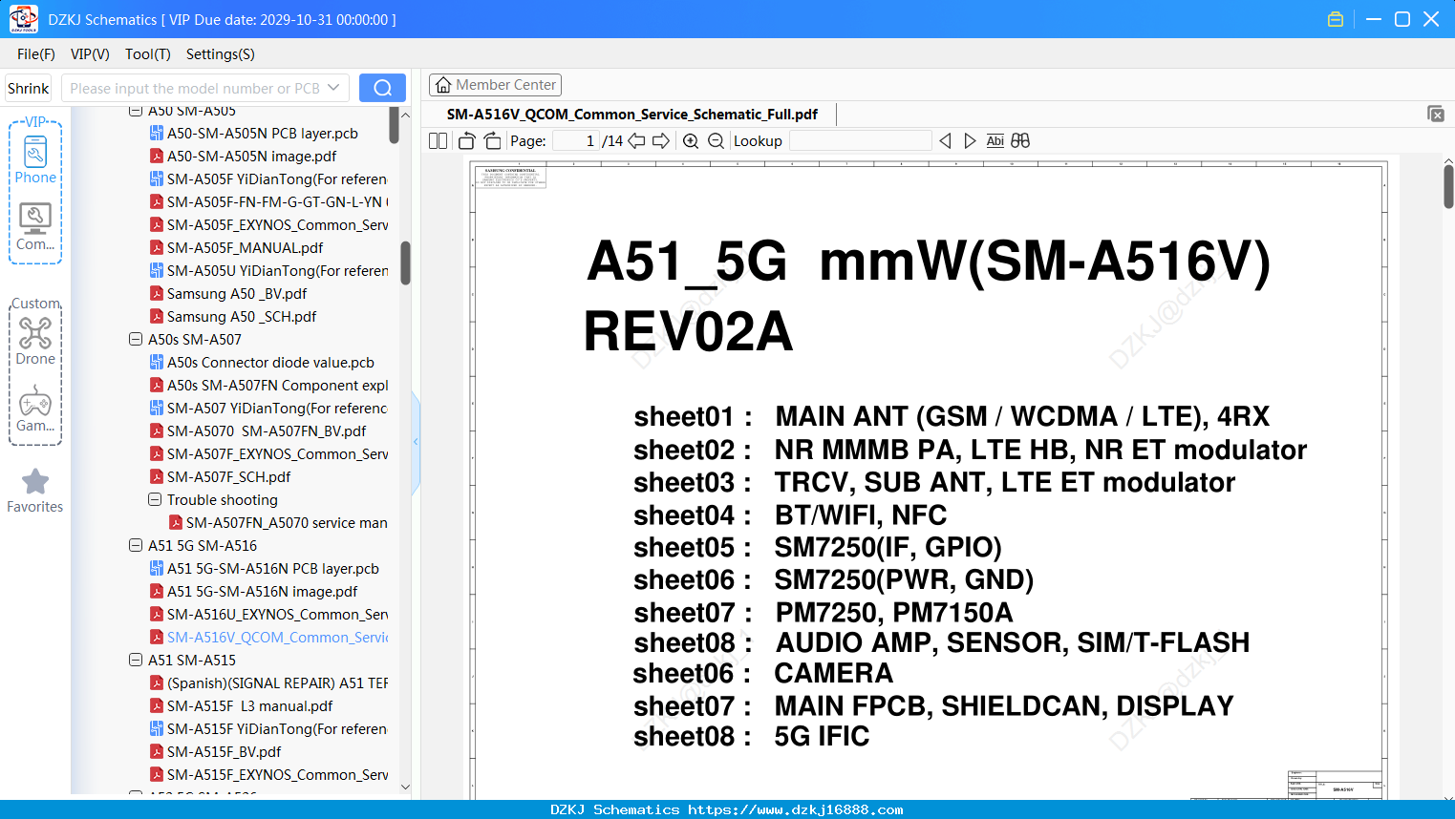Open the Drone category in sidebar
The image size is (1455, 819).
(x=35, y=341)
